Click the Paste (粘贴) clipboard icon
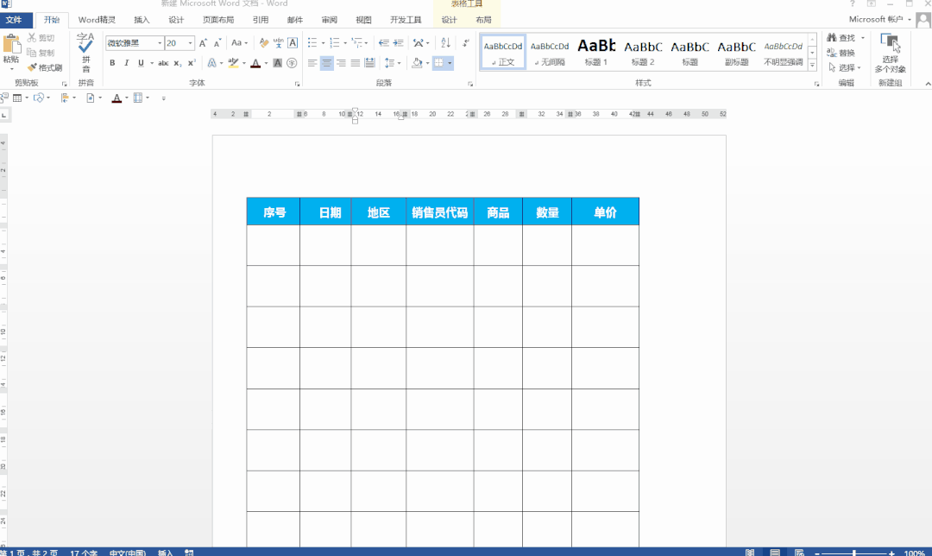The image size is (932, 556). tap(10, 45)
